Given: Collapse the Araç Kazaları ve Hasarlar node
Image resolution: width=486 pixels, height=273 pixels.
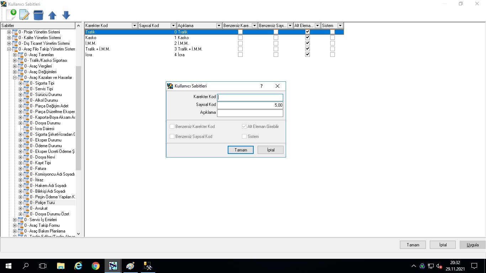Looking at the screenshot, I should pyautogui.click(x=15, y=77).
